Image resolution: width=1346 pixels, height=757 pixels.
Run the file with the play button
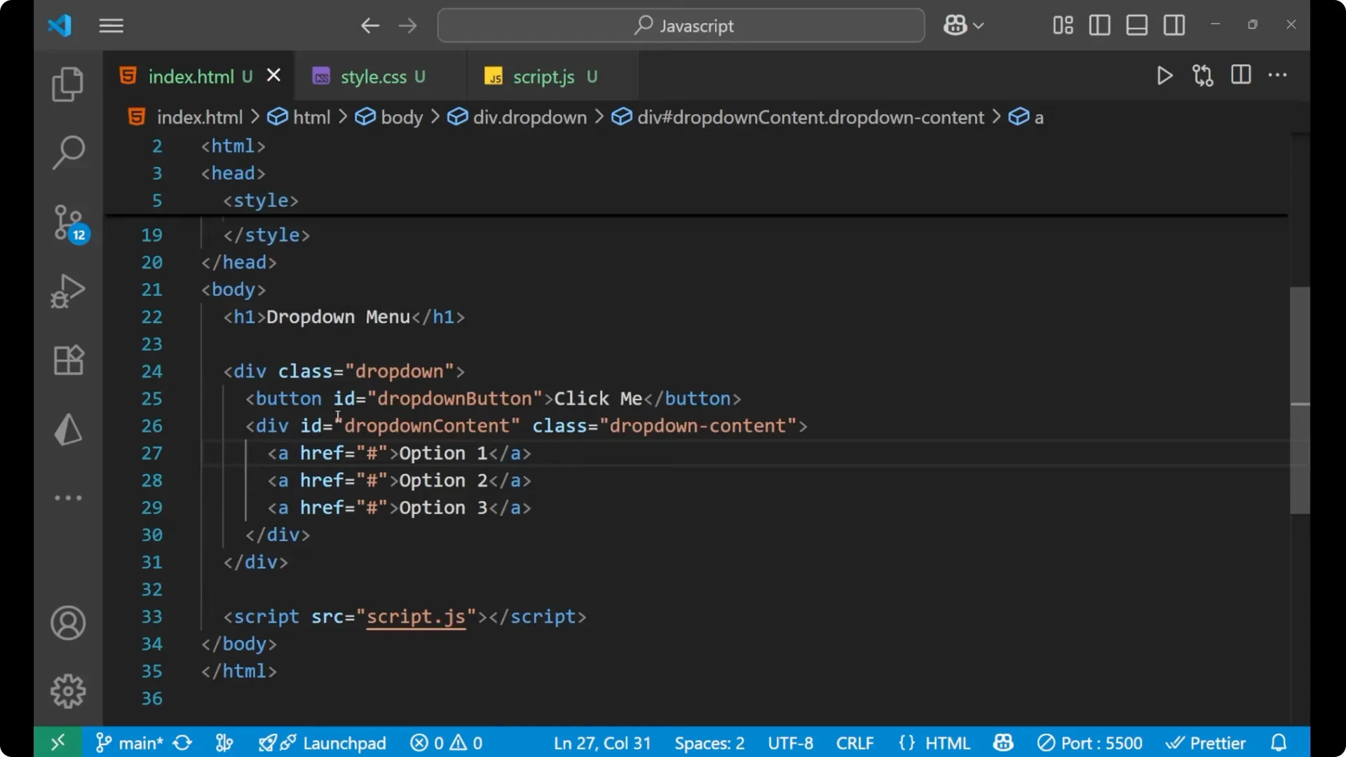[1164, 76]
